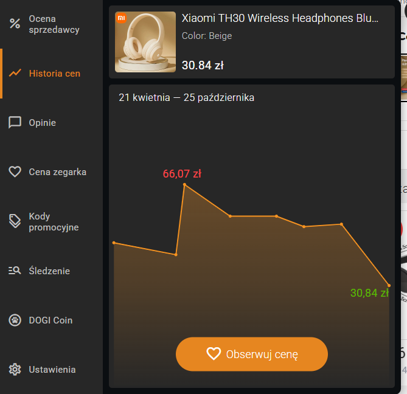
Task: Click the Xiaomi TH30 Wireless Headphones title
Action: click(x=280, y=18)
